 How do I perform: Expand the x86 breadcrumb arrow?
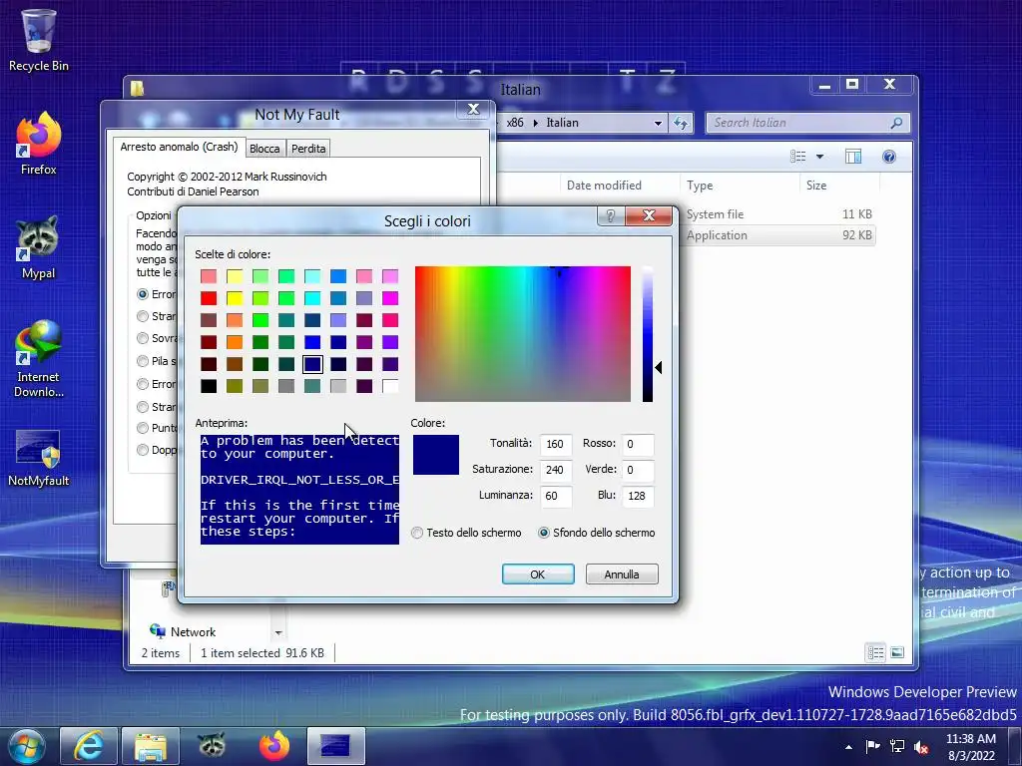536,123
